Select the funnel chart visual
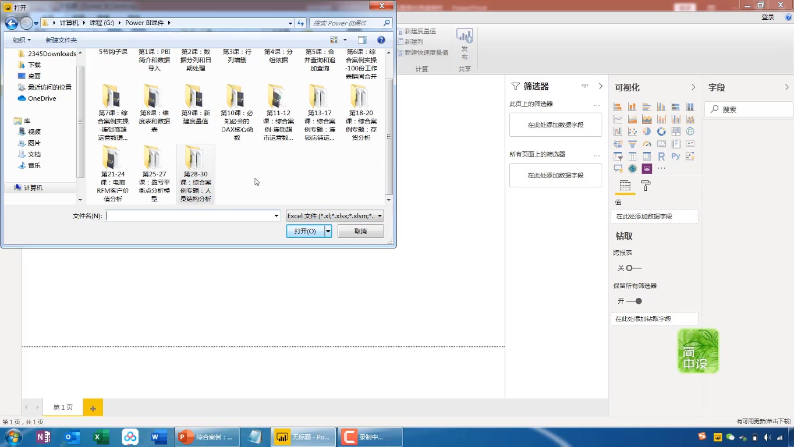Viewport: 794px width, 447px height. [x=632, y=144]
